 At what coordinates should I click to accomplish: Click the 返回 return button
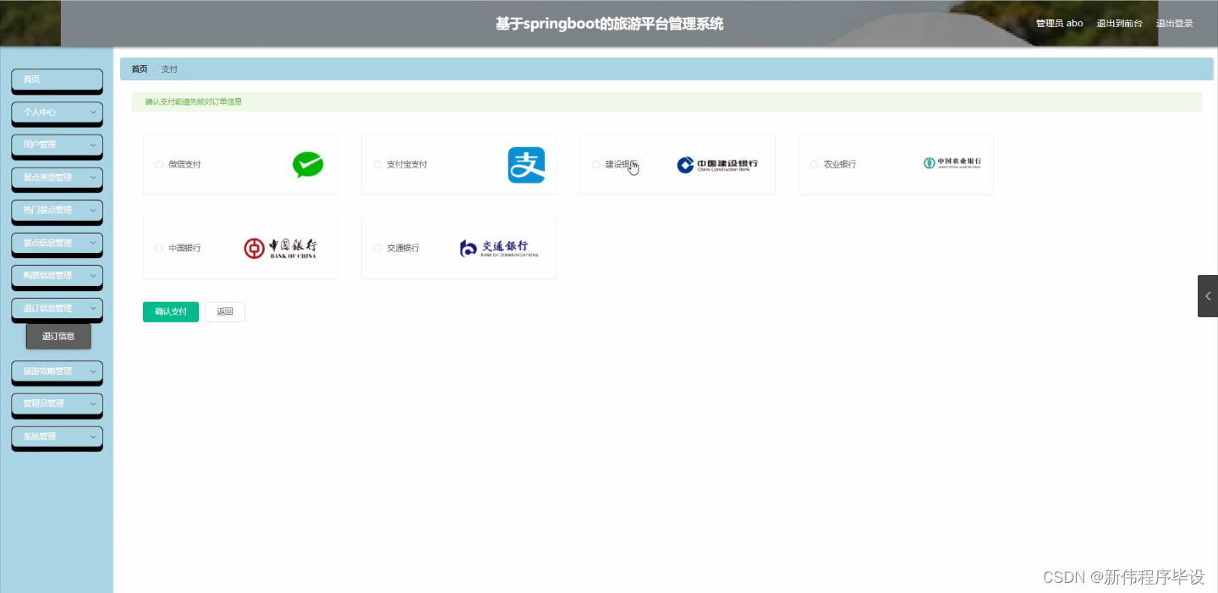224,311
